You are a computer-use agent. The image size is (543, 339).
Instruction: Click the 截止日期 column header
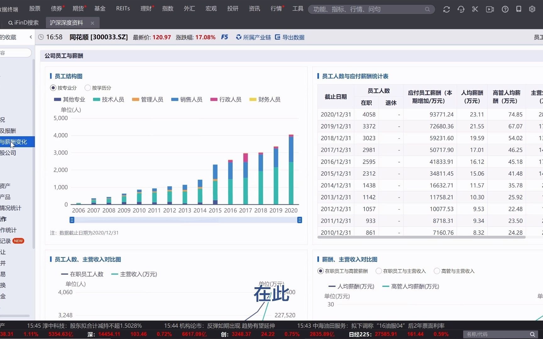[x=336, y=97]
